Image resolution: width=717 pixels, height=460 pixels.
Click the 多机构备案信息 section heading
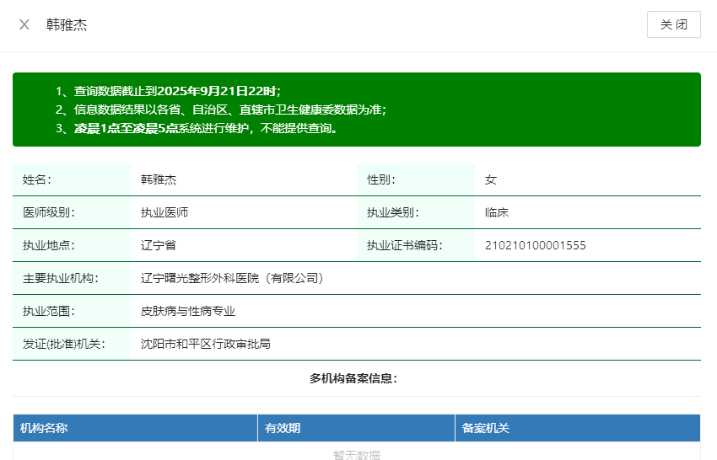pos(353,378)
